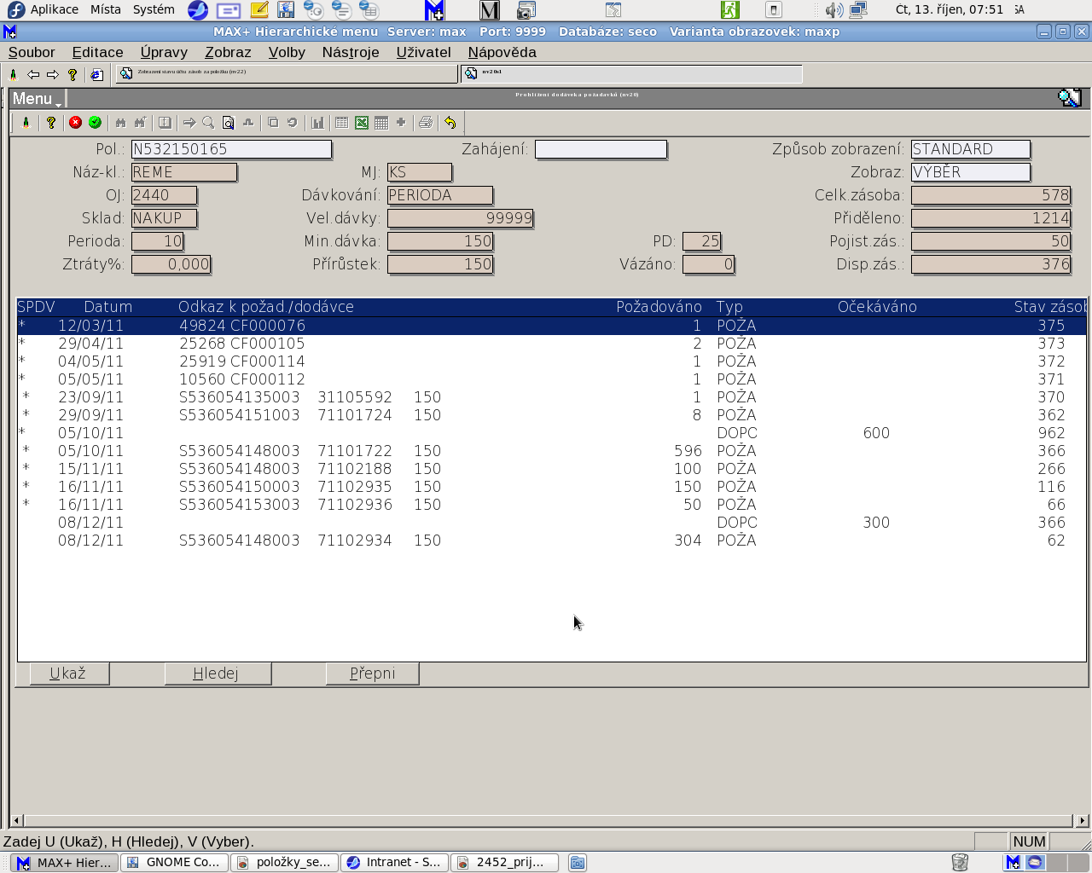
Task: Select the row with reference 25919 CF000114
Action: coord(551,361)
